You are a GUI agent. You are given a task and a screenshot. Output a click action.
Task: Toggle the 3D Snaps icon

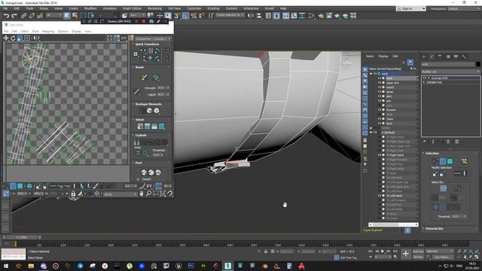pos(177,16)
